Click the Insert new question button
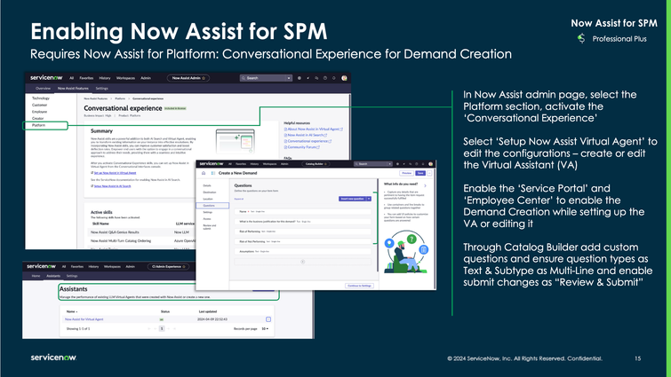The image size is (671, 377). tap(352, 199)
